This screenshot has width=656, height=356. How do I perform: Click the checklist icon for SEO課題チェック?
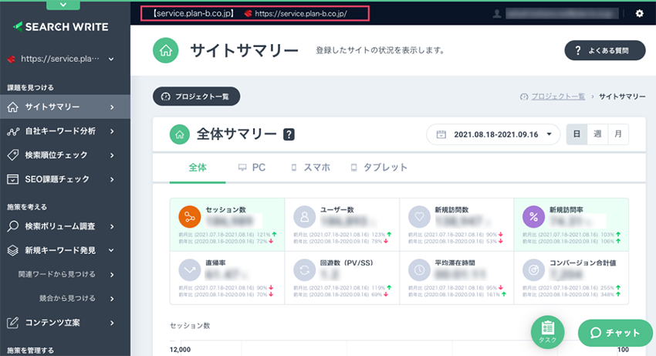click(12, 179)
